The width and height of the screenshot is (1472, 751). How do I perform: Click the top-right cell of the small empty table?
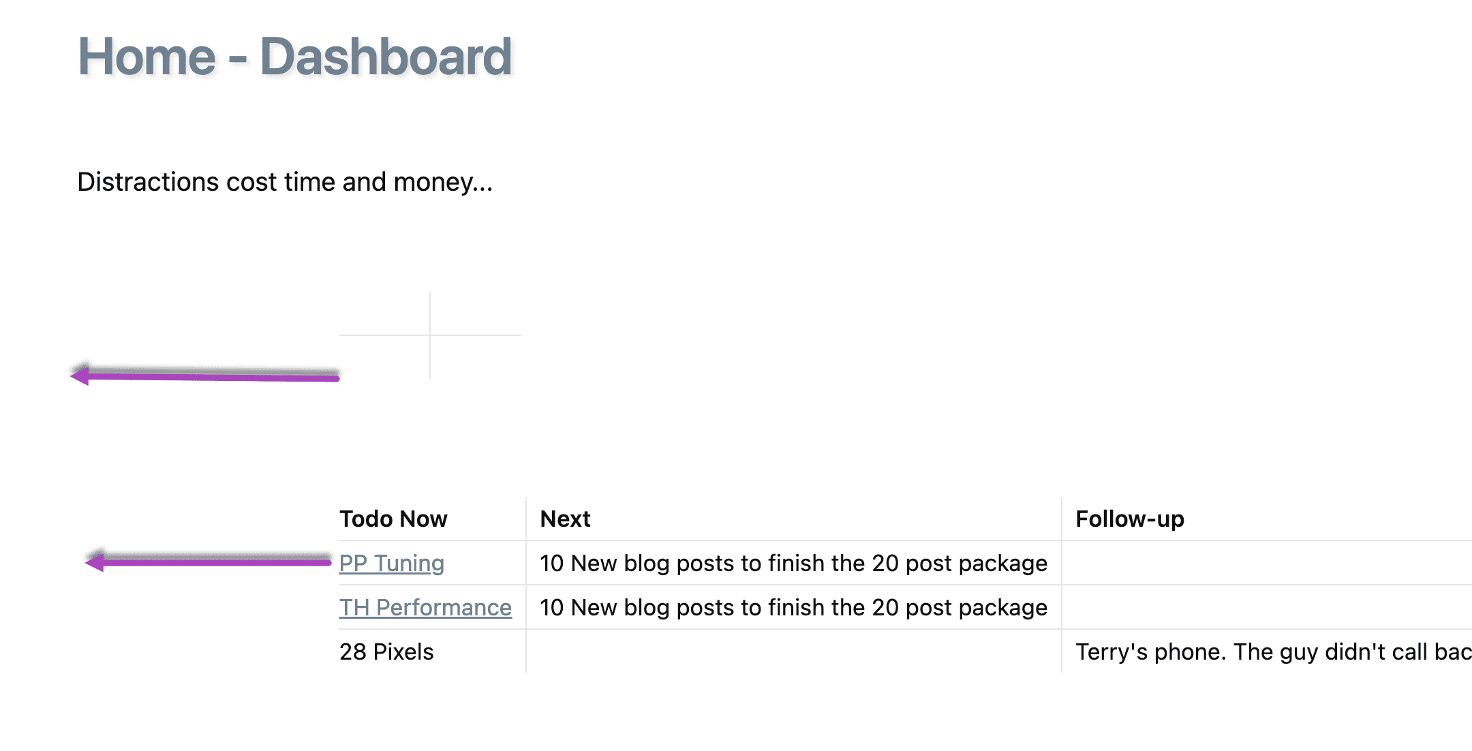[x=476, y=313]
